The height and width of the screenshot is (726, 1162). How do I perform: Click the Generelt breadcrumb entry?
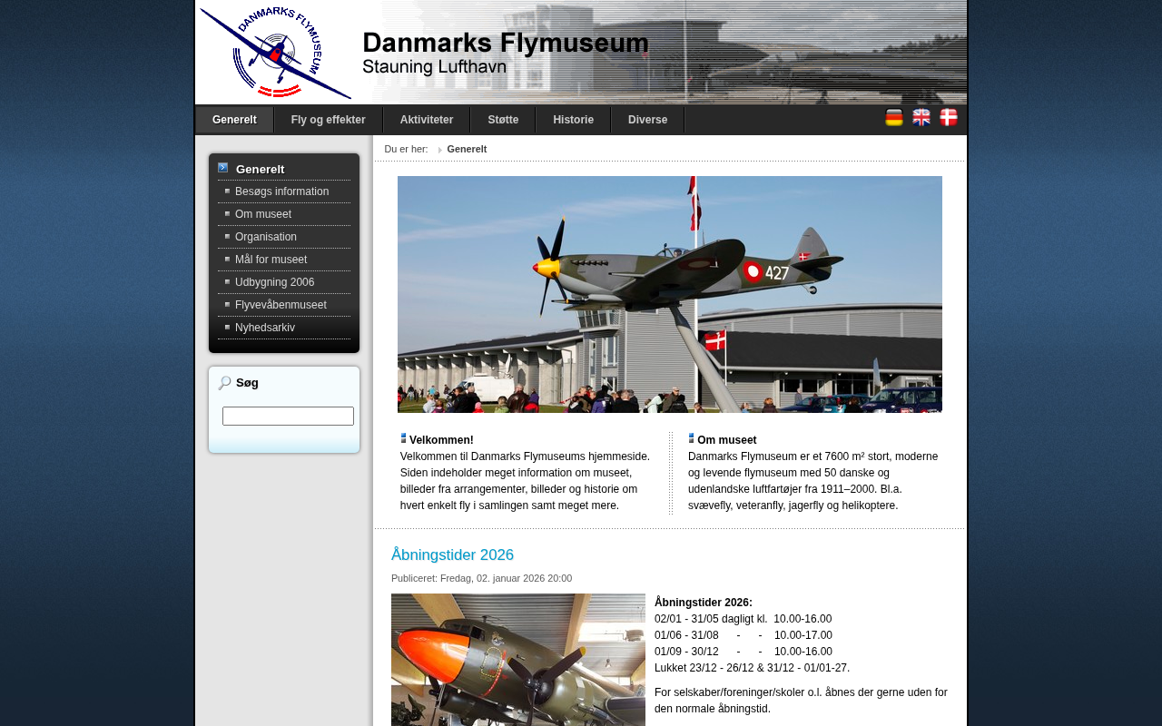coord(467,149)
